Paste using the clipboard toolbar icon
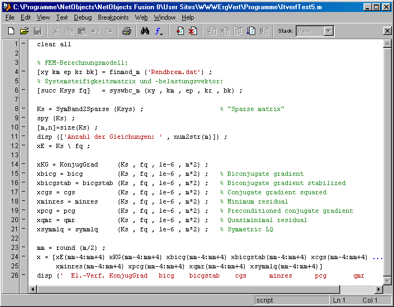The image size is (394, 307). [82, 31]
